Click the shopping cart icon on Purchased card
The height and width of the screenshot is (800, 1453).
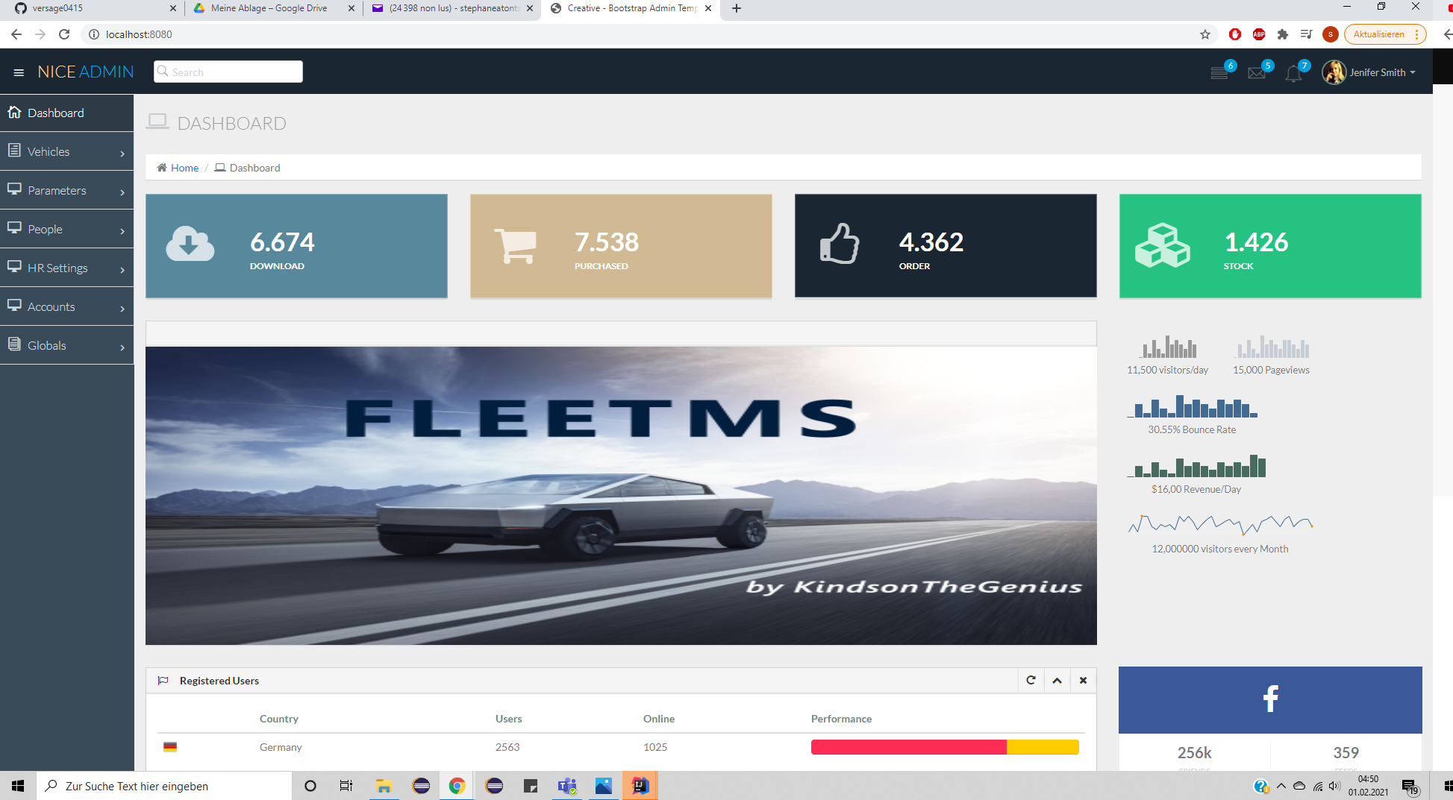pos(515,245)
